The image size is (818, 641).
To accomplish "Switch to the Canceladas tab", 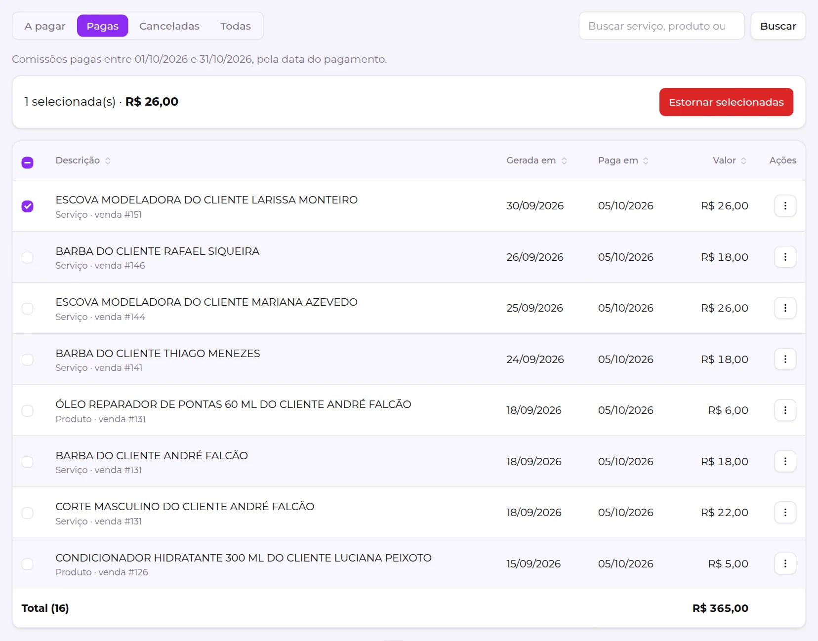I will pos(169,26).
